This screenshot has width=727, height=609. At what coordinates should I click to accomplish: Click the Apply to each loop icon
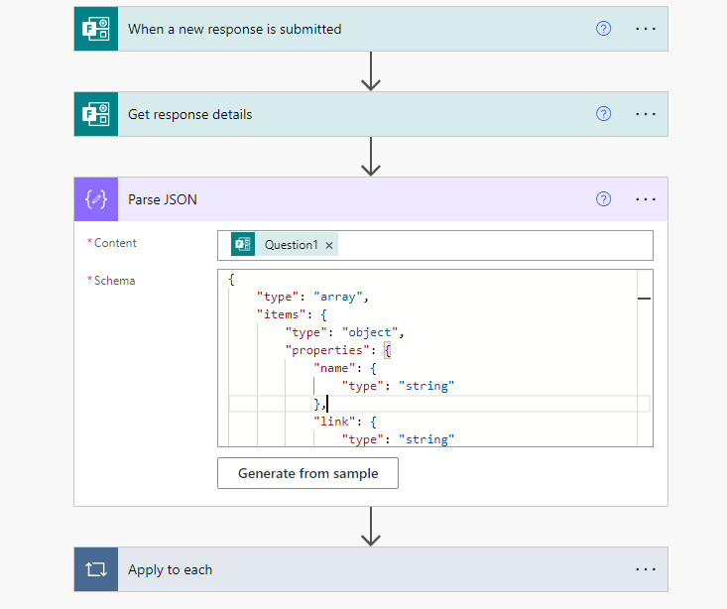96,569
